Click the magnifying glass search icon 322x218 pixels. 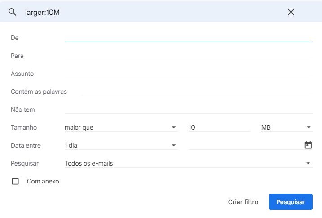(x=13, y=12)
